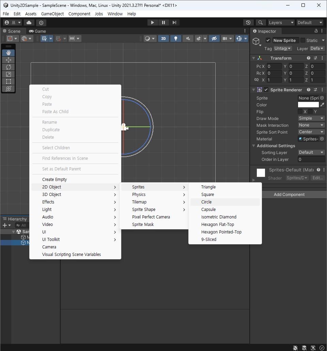
Task: Switch to the Game tab
Action: [37, 31]
